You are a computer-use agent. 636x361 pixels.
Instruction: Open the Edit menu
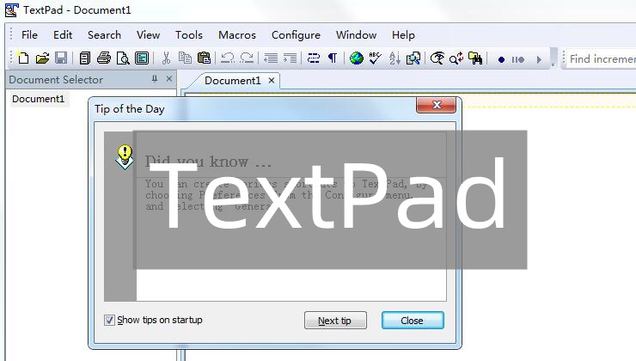63,35
